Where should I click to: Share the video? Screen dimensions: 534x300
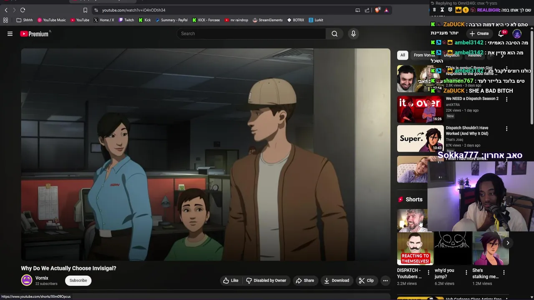click(305, 280)
